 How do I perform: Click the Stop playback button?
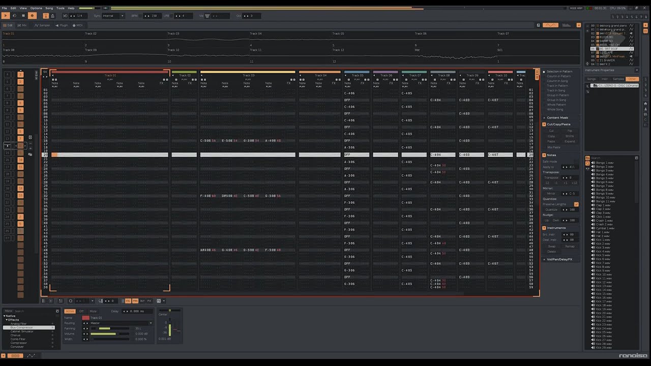(x=23, y=16)
